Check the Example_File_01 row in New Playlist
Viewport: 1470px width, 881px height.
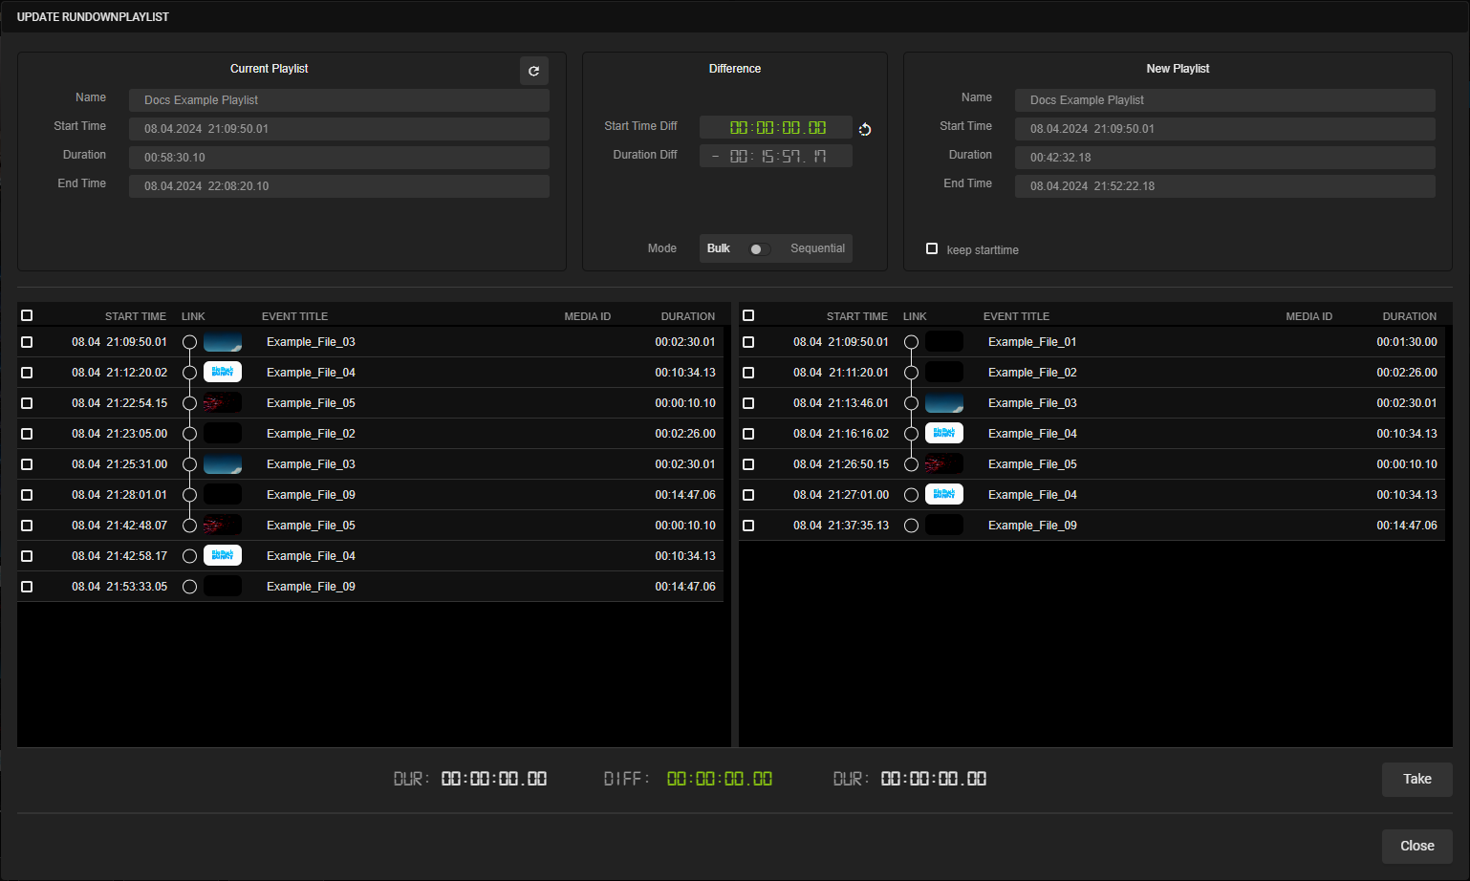pyautogui.click(x=748, y=341)
